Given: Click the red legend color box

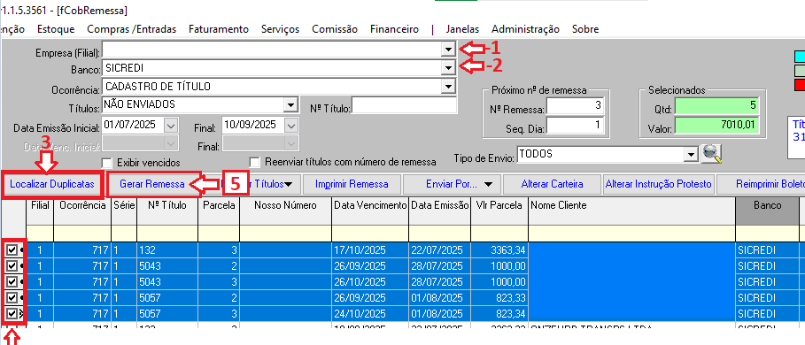Looking at the screenshot, I should (800, 85).
